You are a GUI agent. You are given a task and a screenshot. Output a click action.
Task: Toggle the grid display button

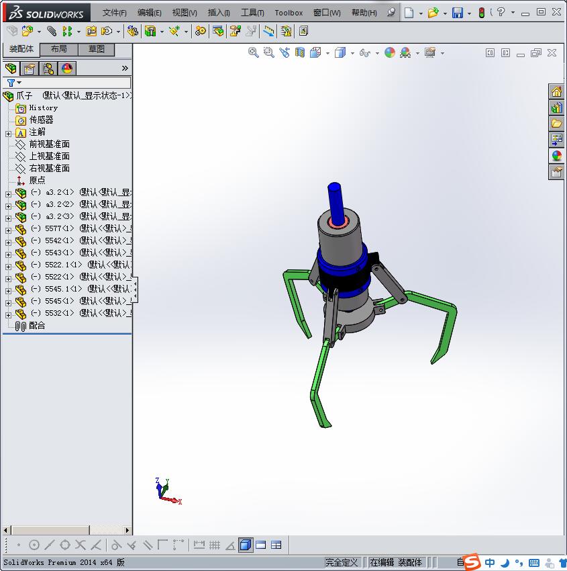(215, 545)
